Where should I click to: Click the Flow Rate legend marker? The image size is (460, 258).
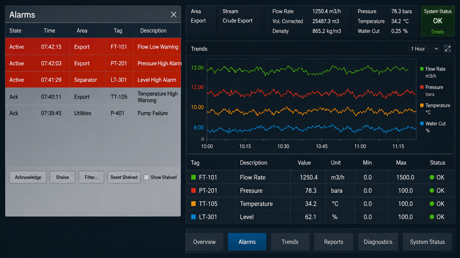tap(422, 69)
